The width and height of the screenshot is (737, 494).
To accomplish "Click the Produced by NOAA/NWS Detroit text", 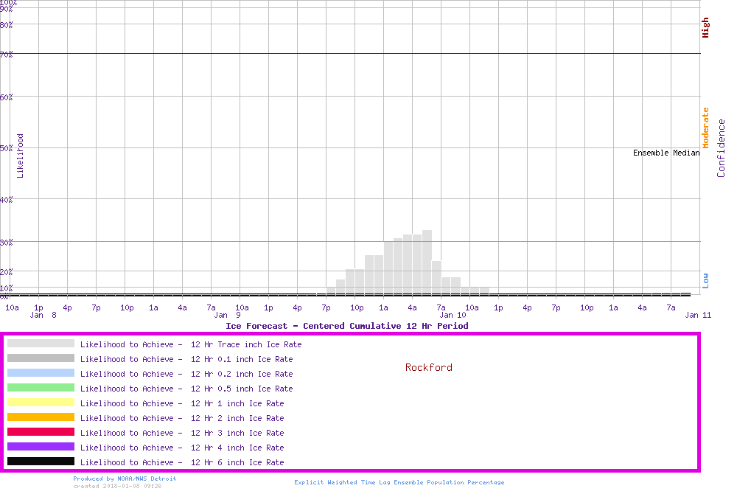I will [125, 479].
